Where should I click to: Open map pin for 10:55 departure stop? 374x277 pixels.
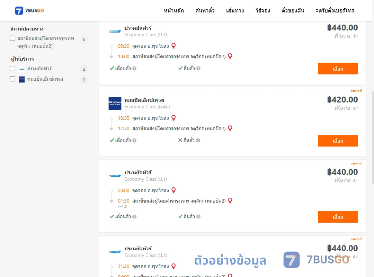click(x=173, y=118)
